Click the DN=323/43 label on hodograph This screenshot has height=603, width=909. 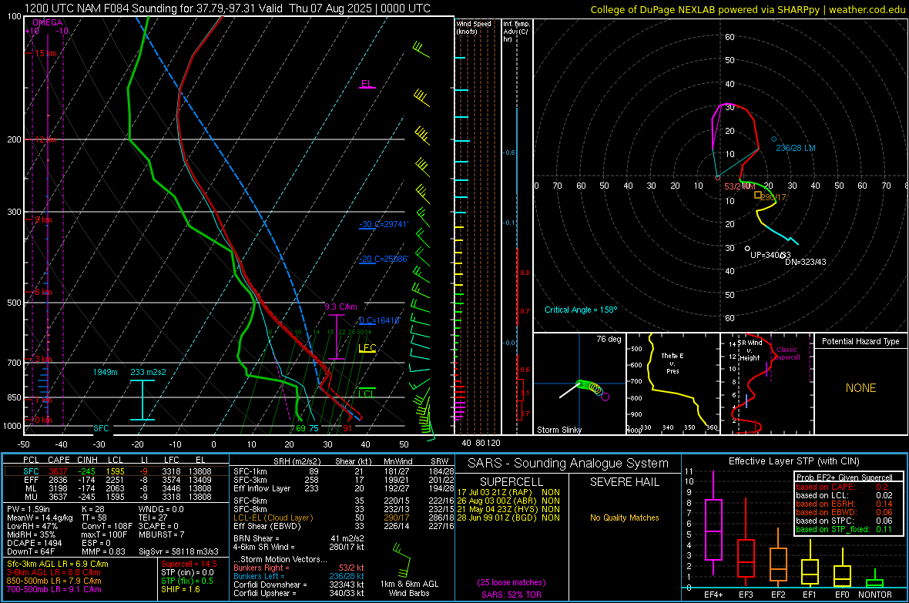[x=805, y=262]
